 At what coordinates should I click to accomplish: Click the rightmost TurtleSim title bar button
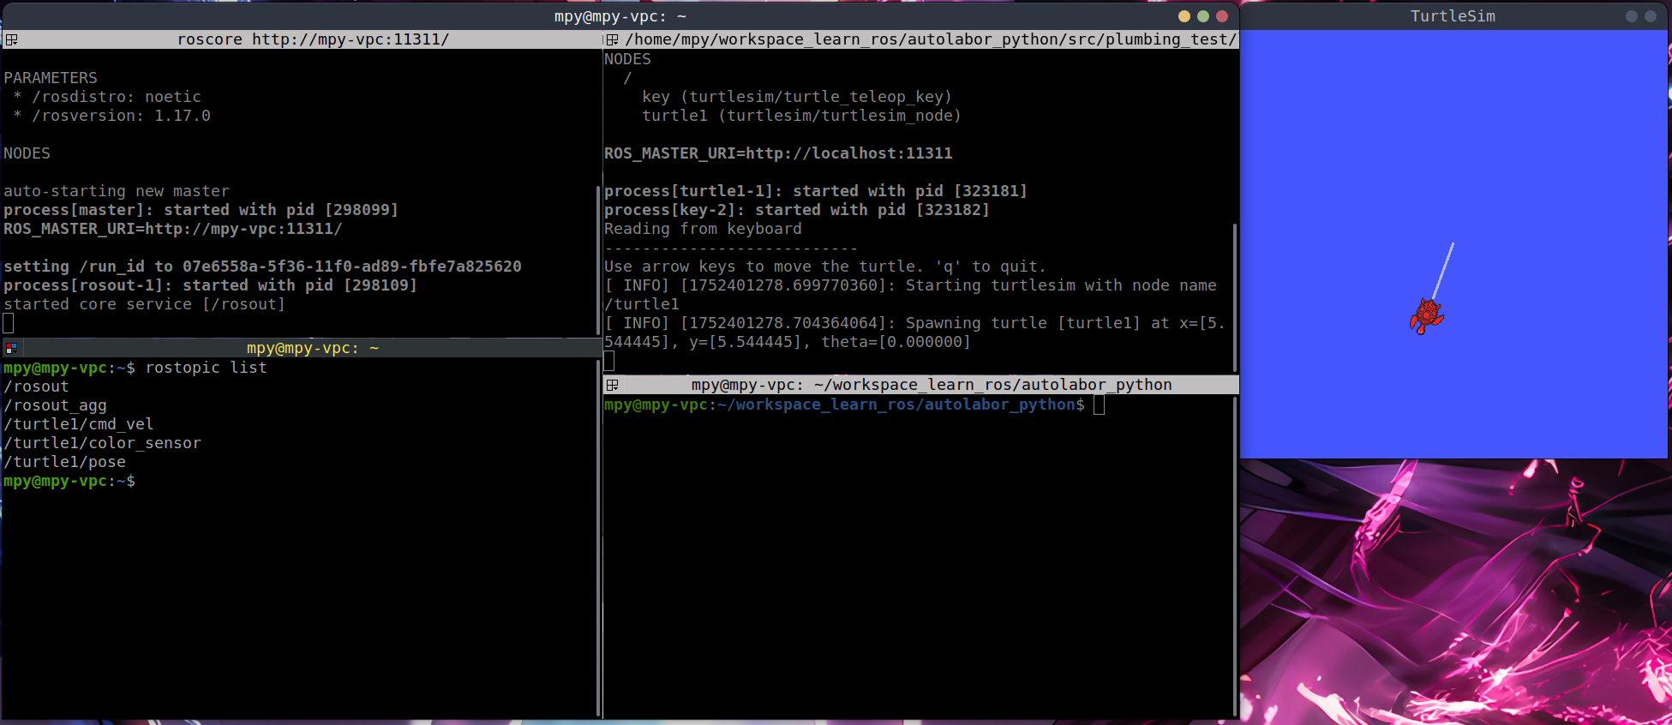tap(1651, 16)
